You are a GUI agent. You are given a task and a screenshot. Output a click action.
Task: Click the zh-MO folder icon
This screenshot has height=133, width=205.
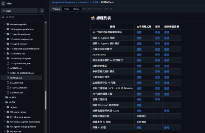7,97
